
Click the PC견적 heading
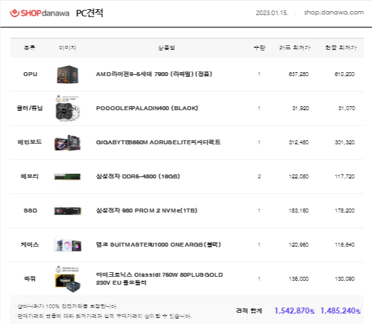tap(90, 13)
